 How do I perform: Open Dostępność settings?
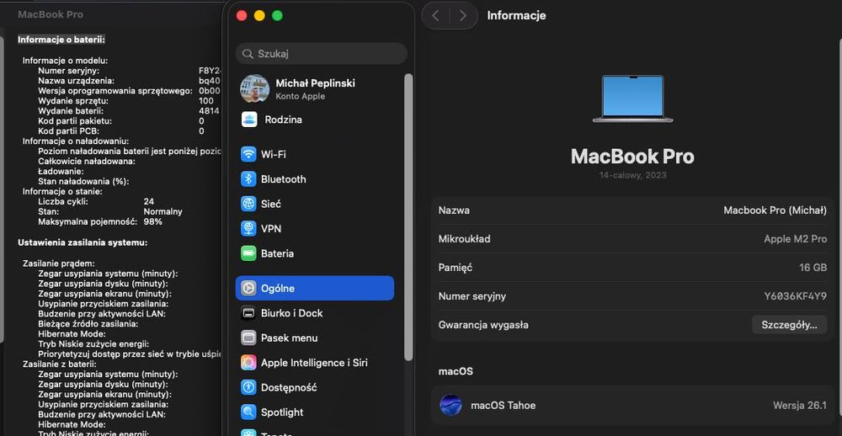coord(315,387)
